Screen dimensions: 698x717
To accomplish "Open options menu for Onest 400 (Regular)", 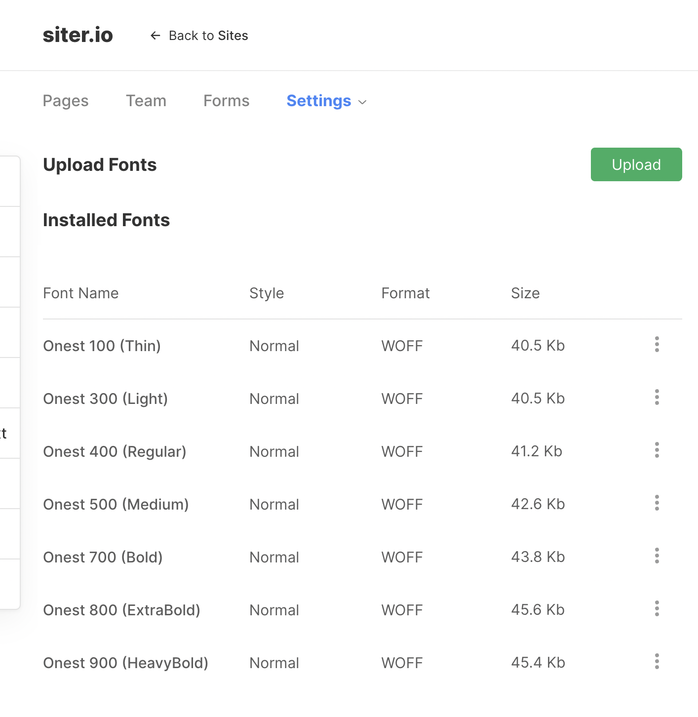I will coord(657,450).
